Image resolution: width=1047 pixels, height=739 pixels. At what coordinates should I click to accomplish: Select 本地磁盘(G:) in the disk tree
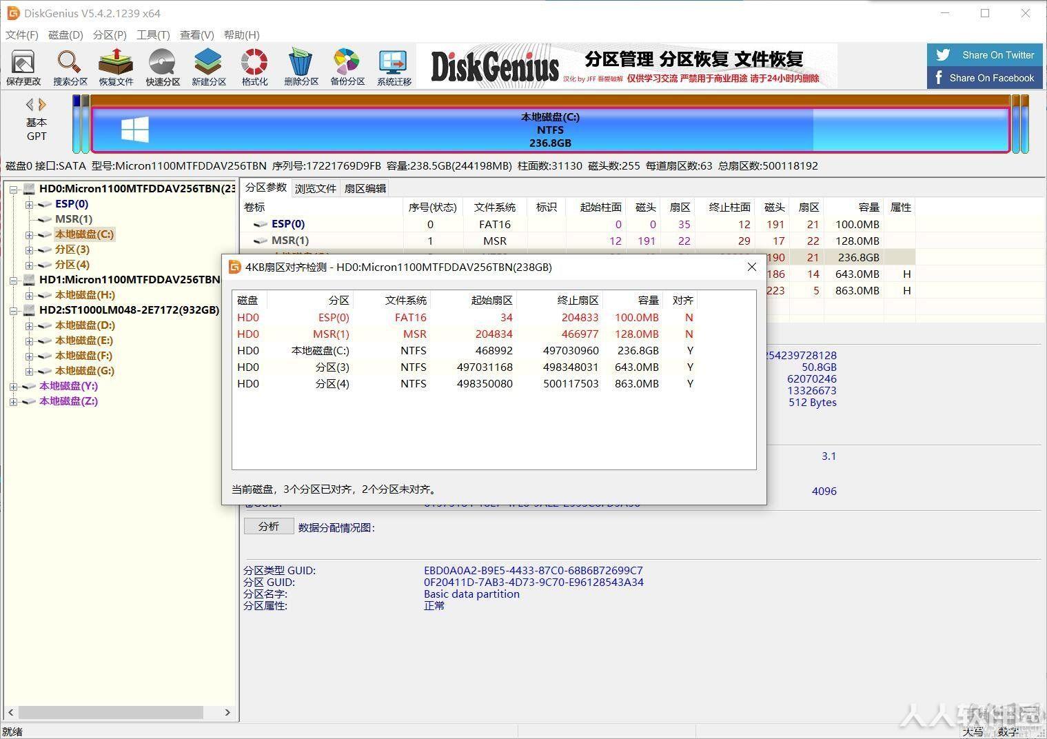click(x=84, y=371)
